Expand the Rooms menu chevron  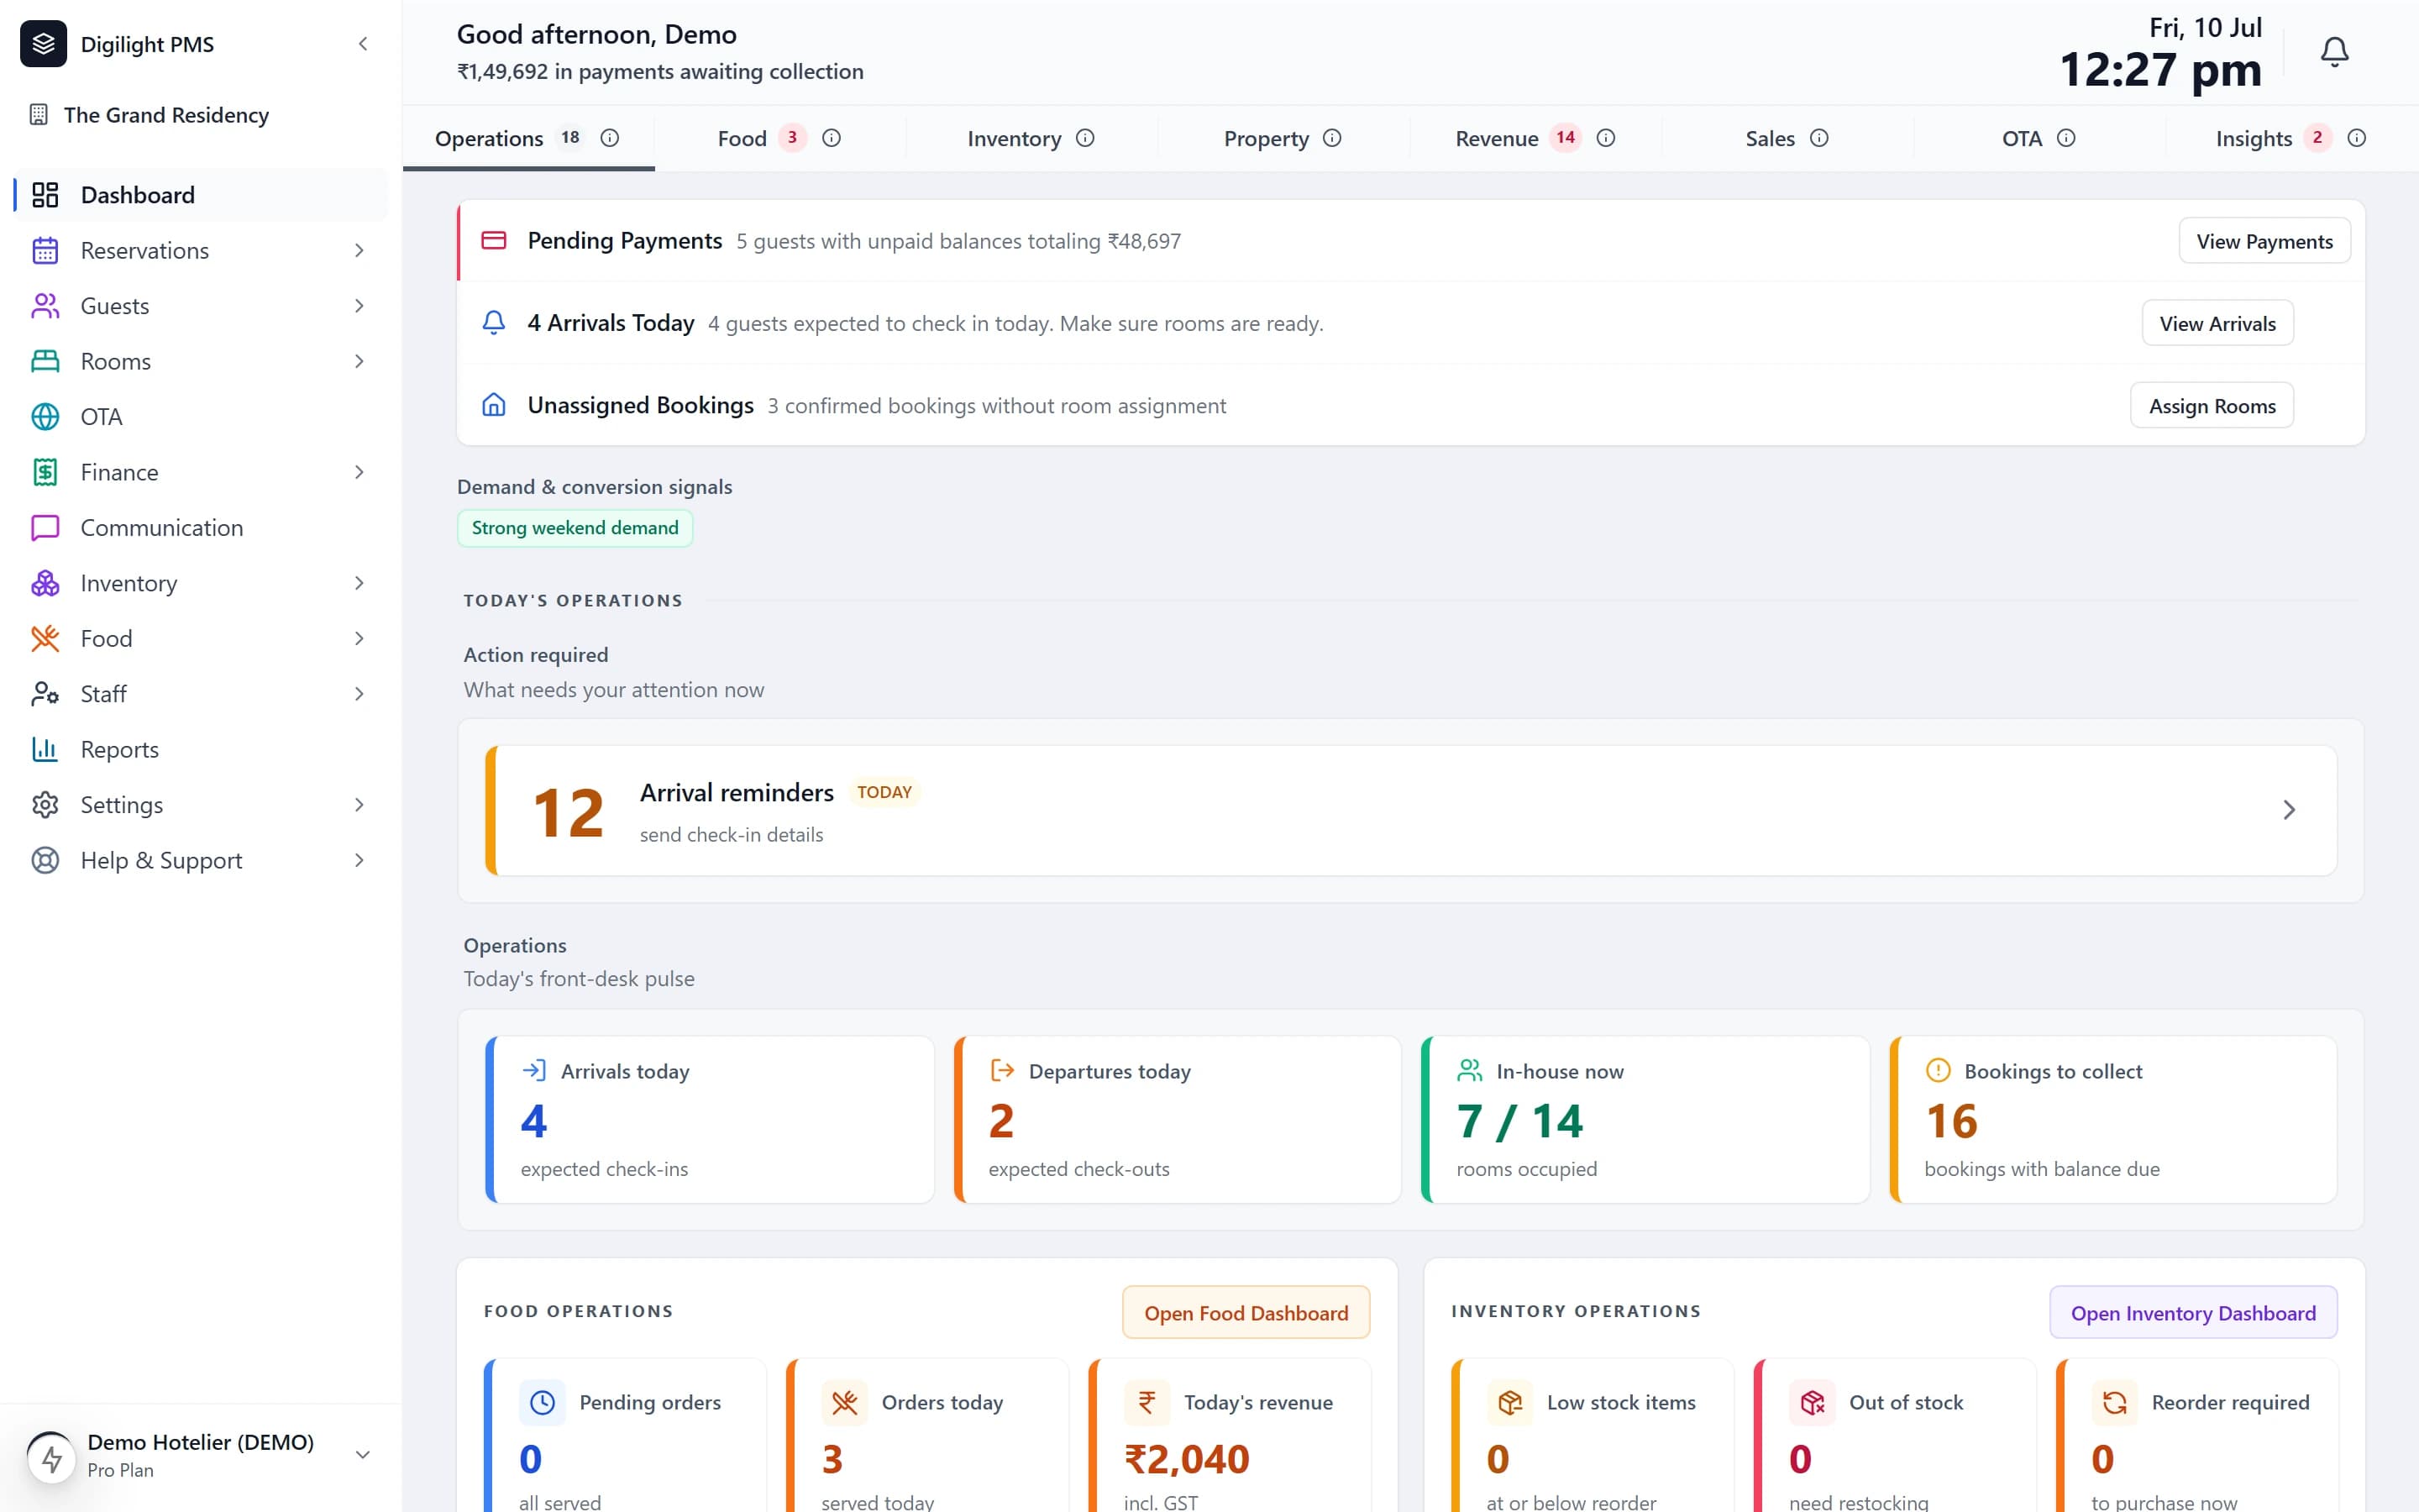point(359,361)
